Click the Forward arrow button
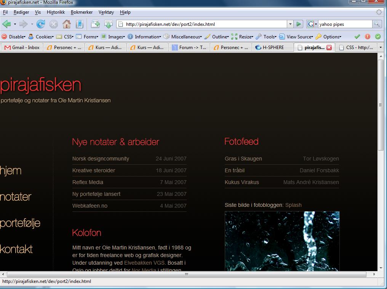387x289 pixels. click(x=24, y=24)
